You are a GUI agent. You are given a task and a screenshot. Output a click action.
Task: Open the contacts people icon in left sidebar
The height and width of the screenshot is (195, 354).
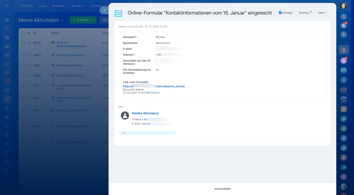point(7,46)
